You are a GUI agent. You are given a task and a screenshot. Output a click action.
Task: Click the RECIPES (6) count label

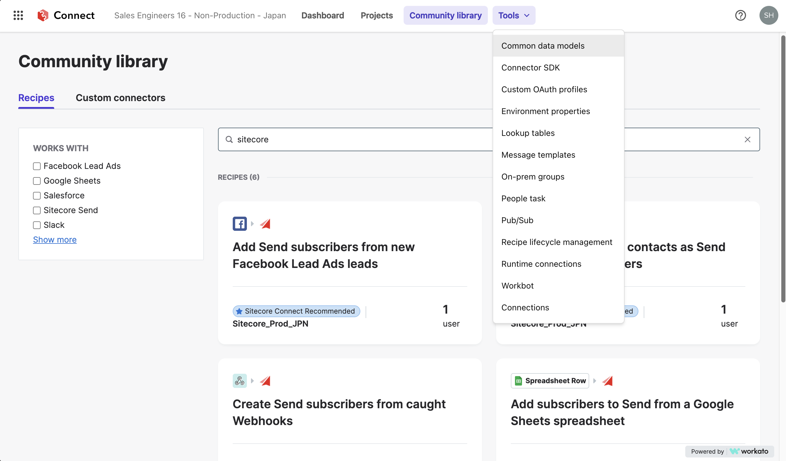pos(239,177)
